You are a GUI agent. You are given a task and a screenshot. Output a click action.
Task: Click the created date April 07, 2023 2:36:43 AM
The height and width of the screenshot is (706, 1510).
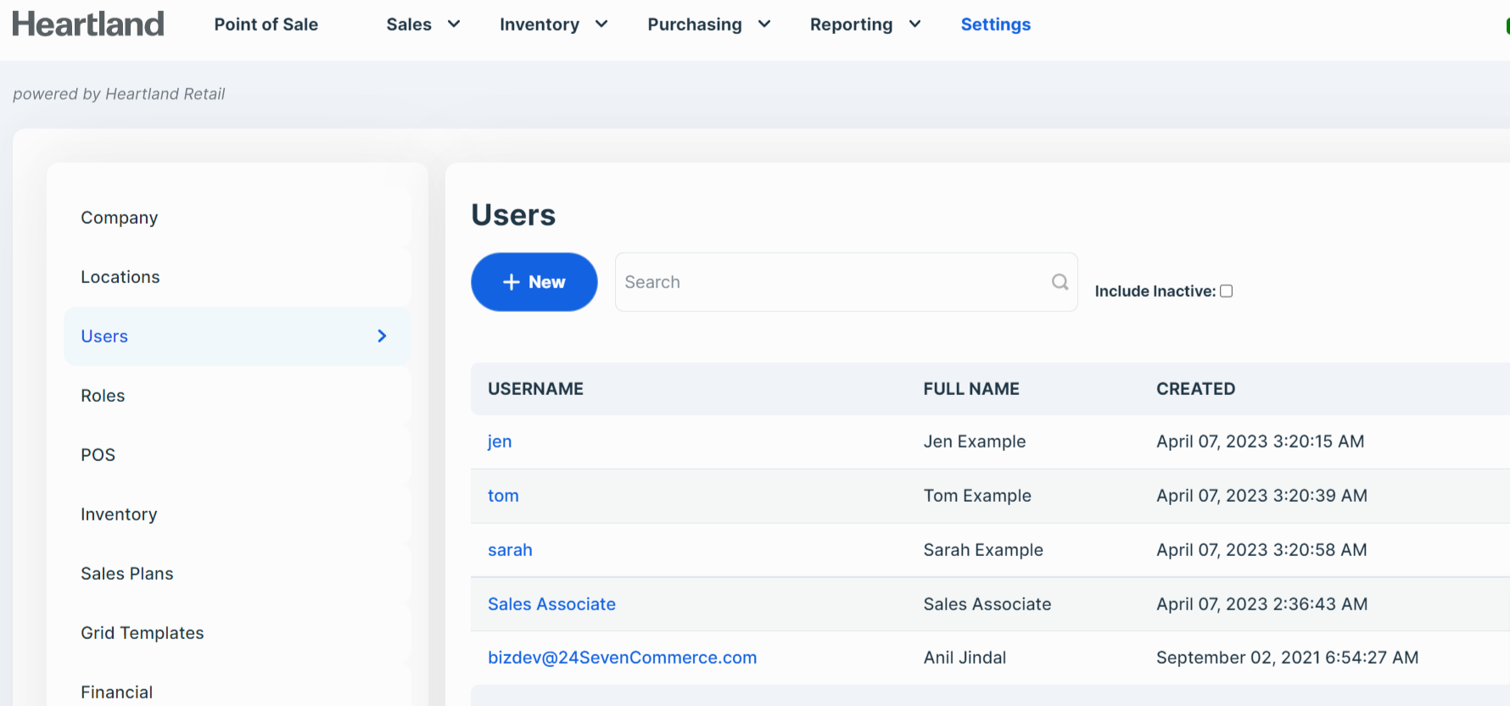click(x=1261, y=604)
